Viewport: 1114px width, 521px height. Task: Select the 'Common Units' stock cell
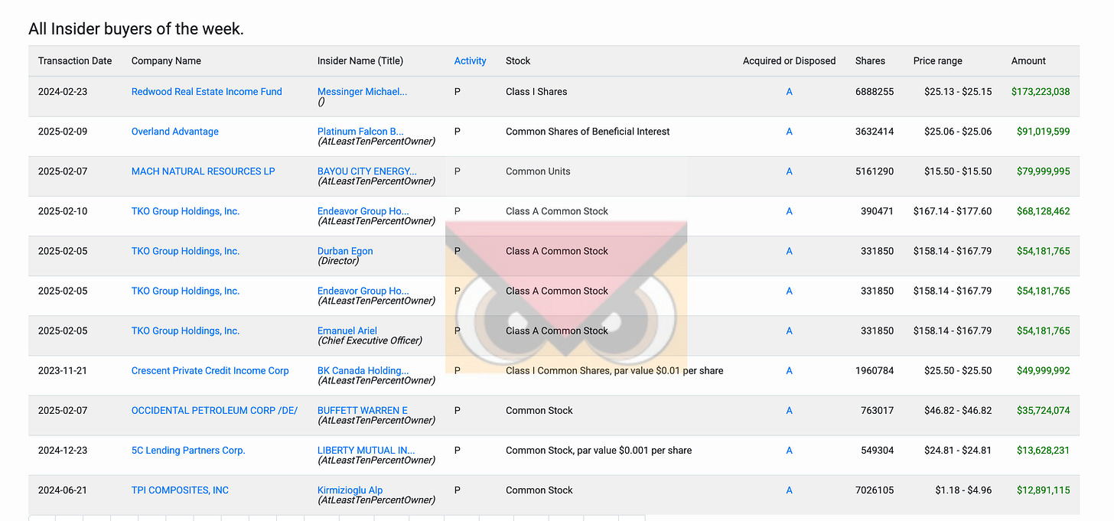tap(538, 171)
